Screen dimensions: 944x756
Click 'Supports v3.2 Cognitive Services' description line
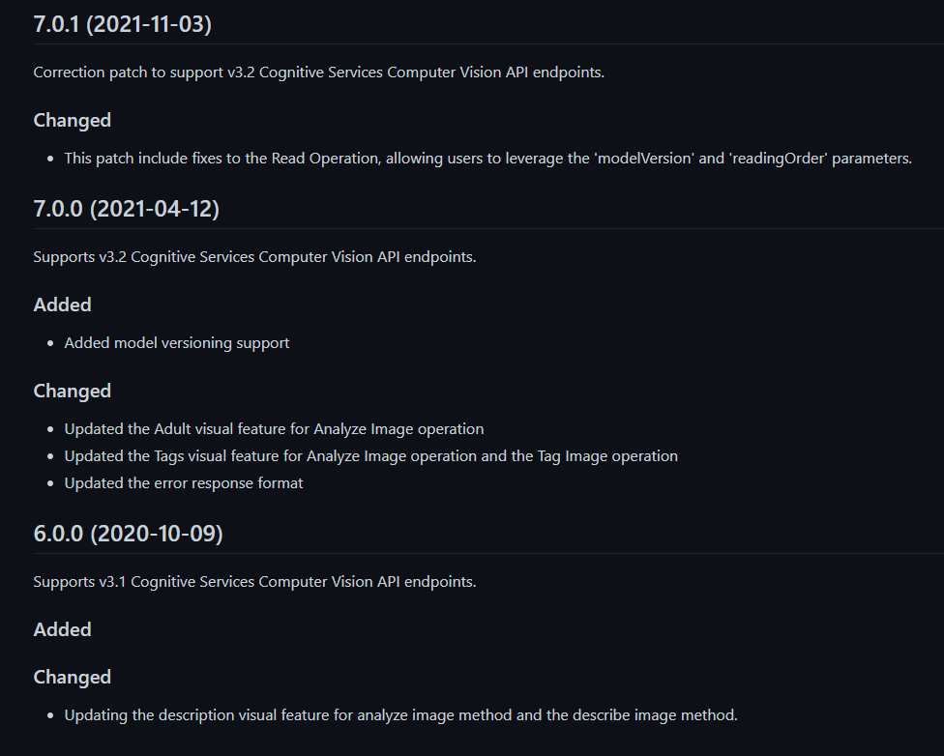click(x=254, y=257)
